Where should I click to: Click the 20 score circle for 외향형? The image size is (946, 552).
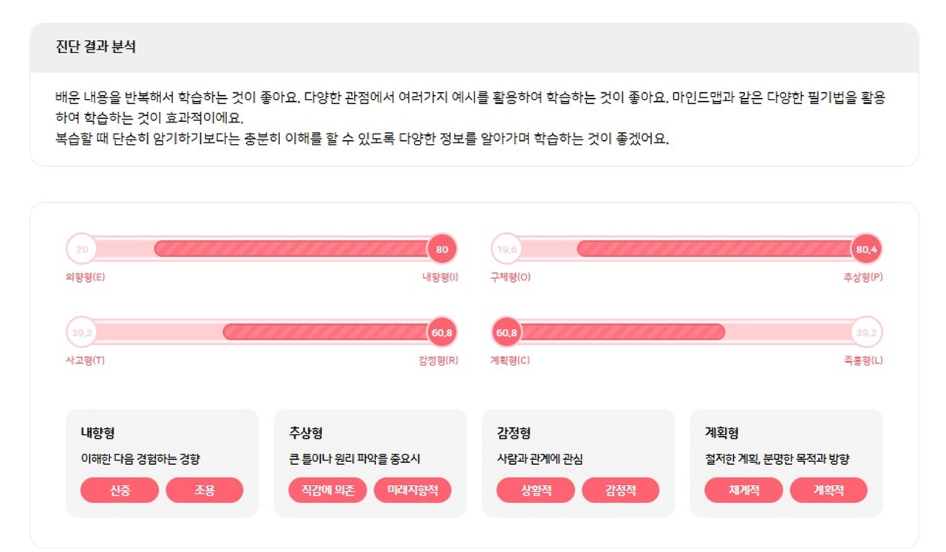[82, 249]
